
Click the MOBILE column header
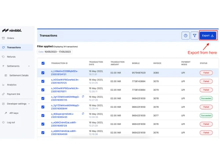tap(136, 63)
